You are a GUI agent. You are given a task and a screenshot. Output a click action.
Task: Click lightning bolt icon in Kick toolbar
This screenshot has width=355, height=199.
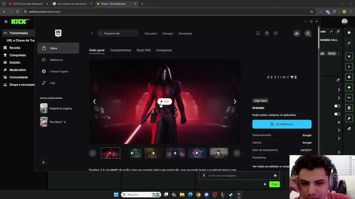click(x=349, y=67)
